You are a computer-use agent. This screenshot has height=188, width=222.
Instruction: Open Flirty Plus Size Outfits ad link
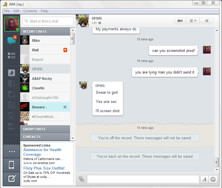[x=44, y=168]
